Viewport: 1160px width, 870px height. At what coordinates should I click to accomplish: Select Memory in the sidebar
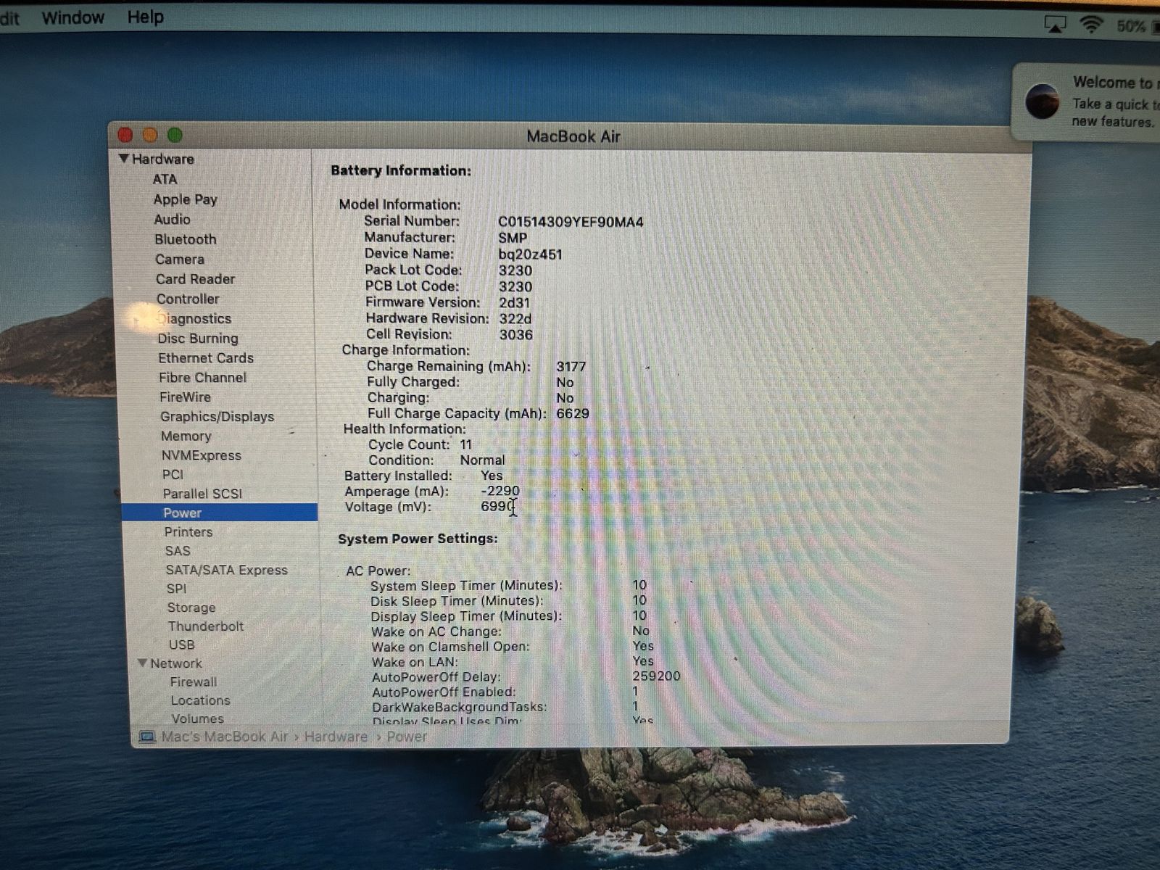click(186, 436)
